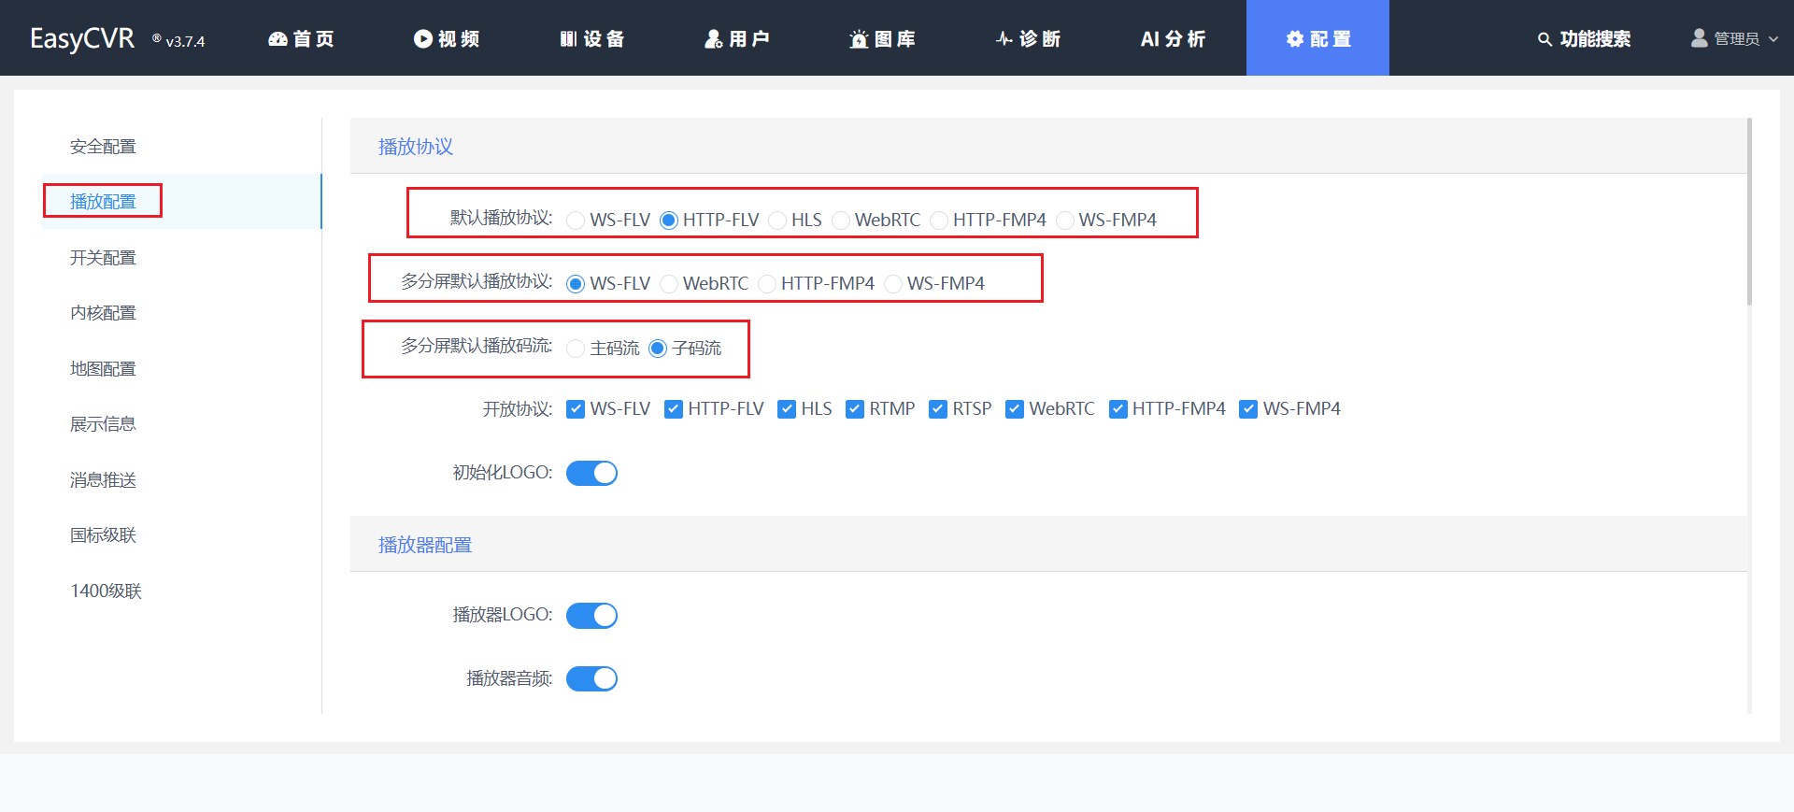Go to 国标级联 settings
This screenshot has height=812, width=1794.
point(103,535)
